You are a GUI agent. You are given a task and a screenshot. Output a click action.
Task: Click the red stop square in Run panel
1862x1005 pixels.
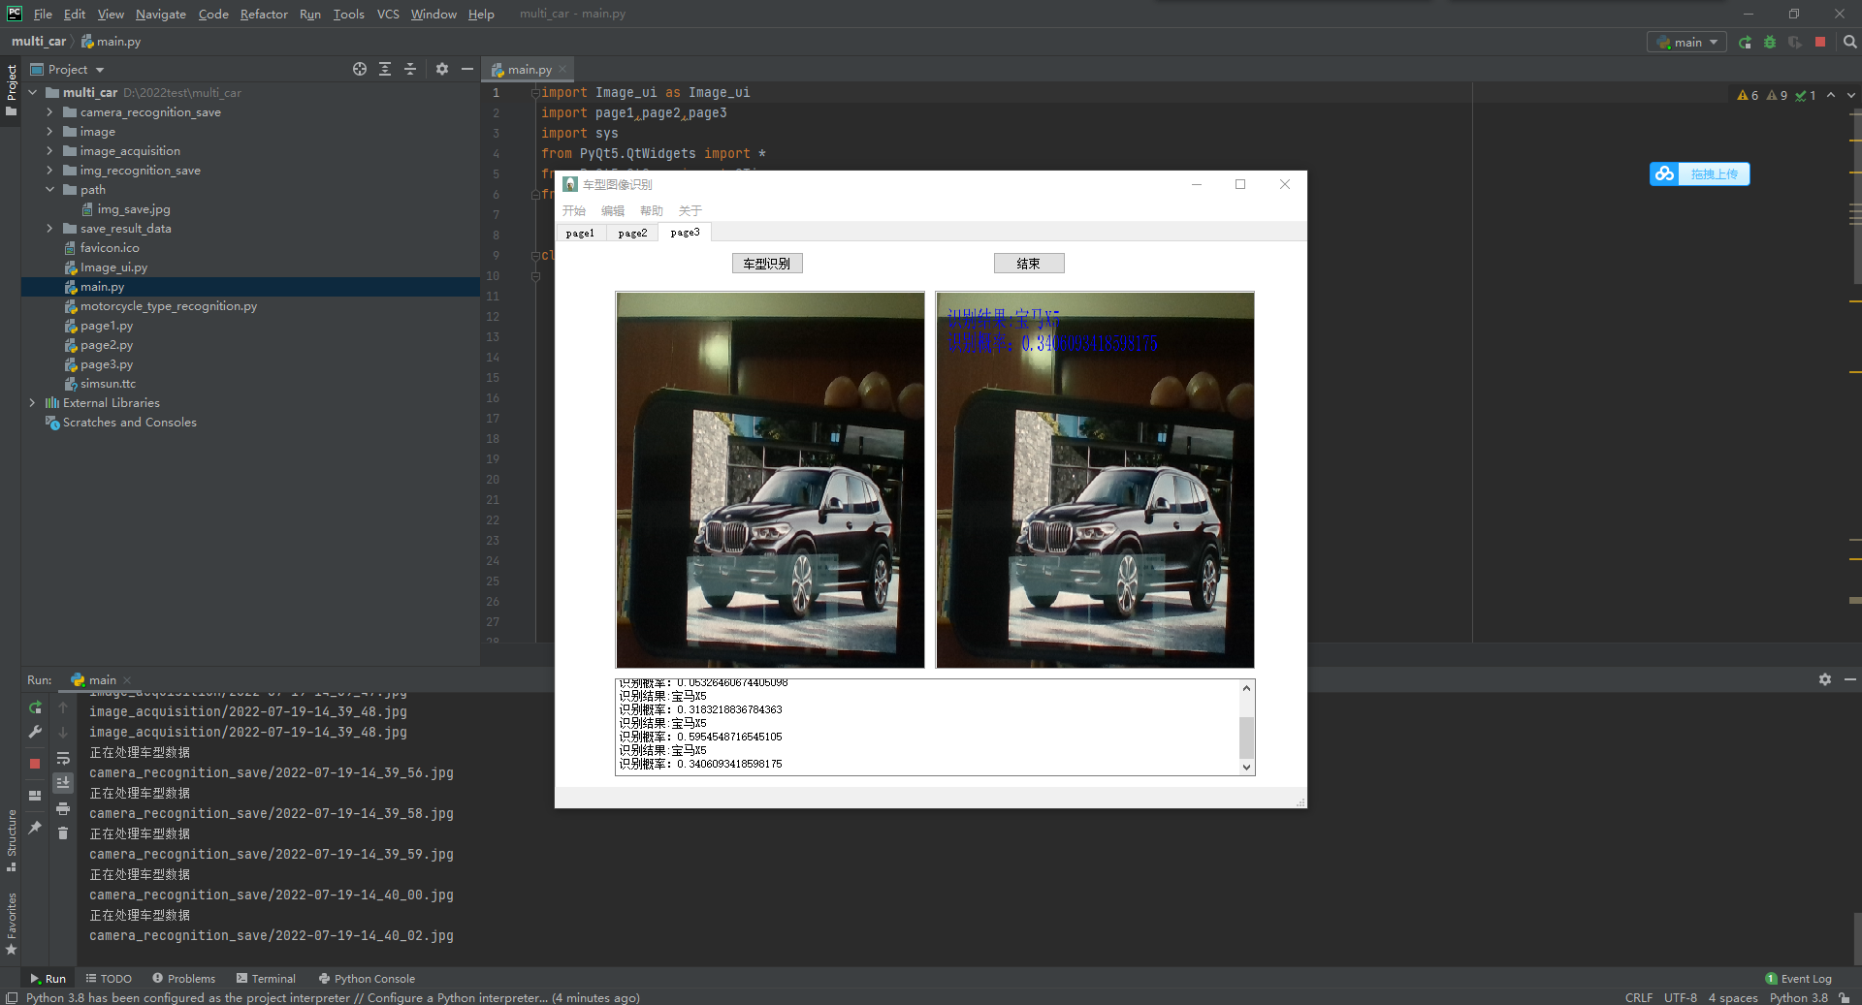click(35, 764)
